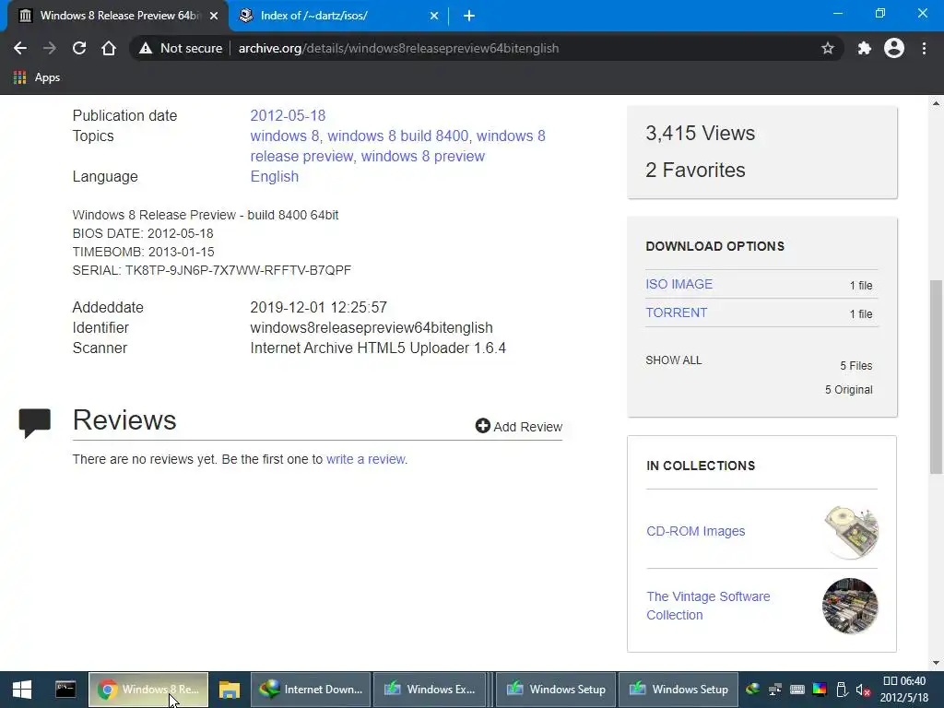Click the address bar URL
This screenshot has width=944, height=708.
coord(398,48)
